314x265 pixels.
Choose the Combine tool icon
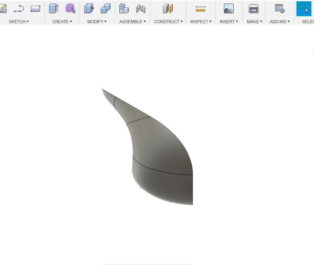point(106,9)
